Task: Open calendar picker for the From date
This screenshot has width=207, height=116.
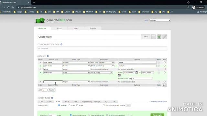Action: (137, 72)
